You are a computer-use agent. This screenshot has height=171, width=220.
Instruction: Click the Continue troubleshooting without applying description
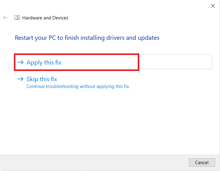pyautogui.click(x=78, y=86)
